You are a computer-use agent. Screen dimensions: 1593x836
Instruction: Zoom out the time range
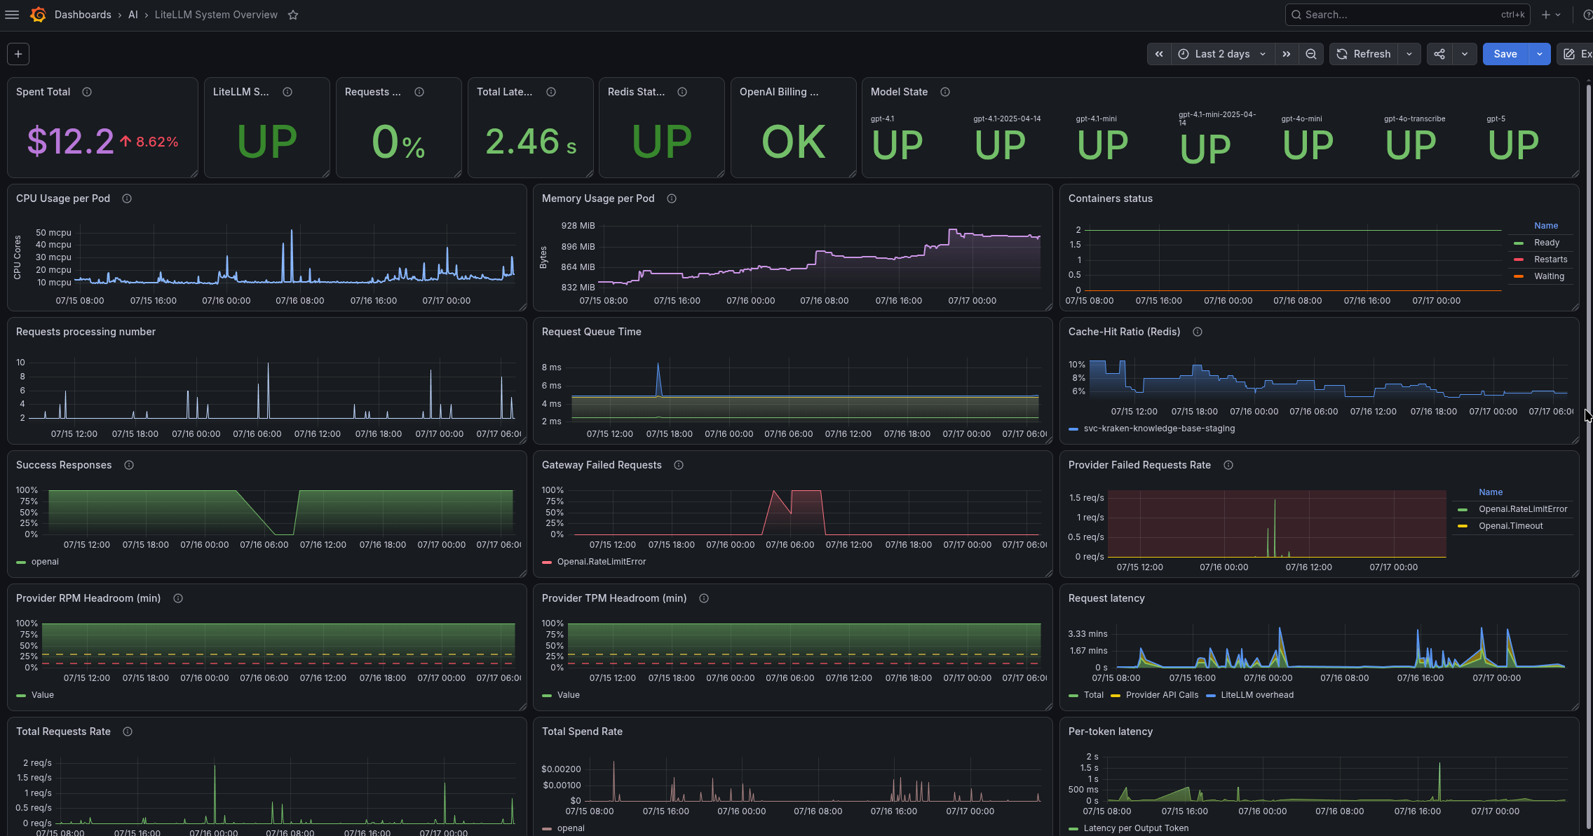tap(1310, 54)
